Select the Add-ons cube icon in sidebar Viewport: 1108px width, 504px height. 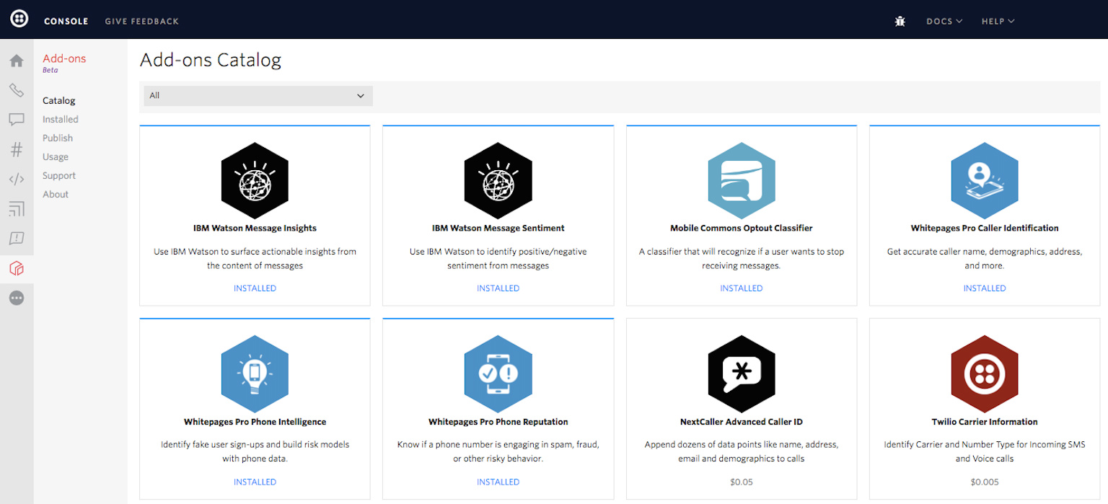pos(17,268)
